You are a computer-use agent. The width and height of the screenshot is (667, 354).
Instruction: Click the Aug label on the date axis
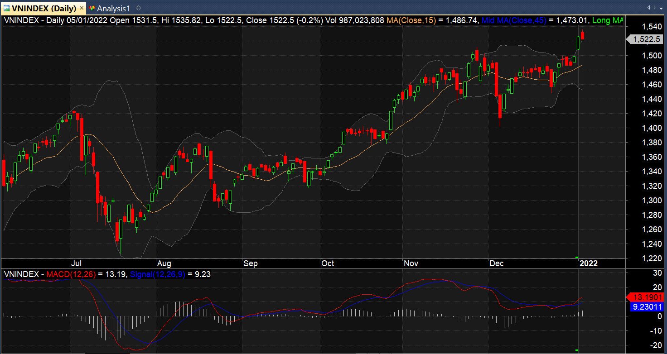tap(164, 263)
